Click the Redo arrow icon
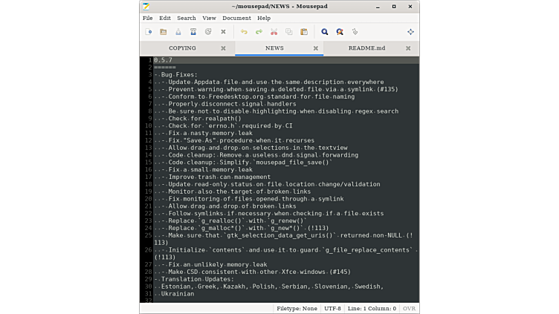Screen dimensions: 559x314 [259, 32]
